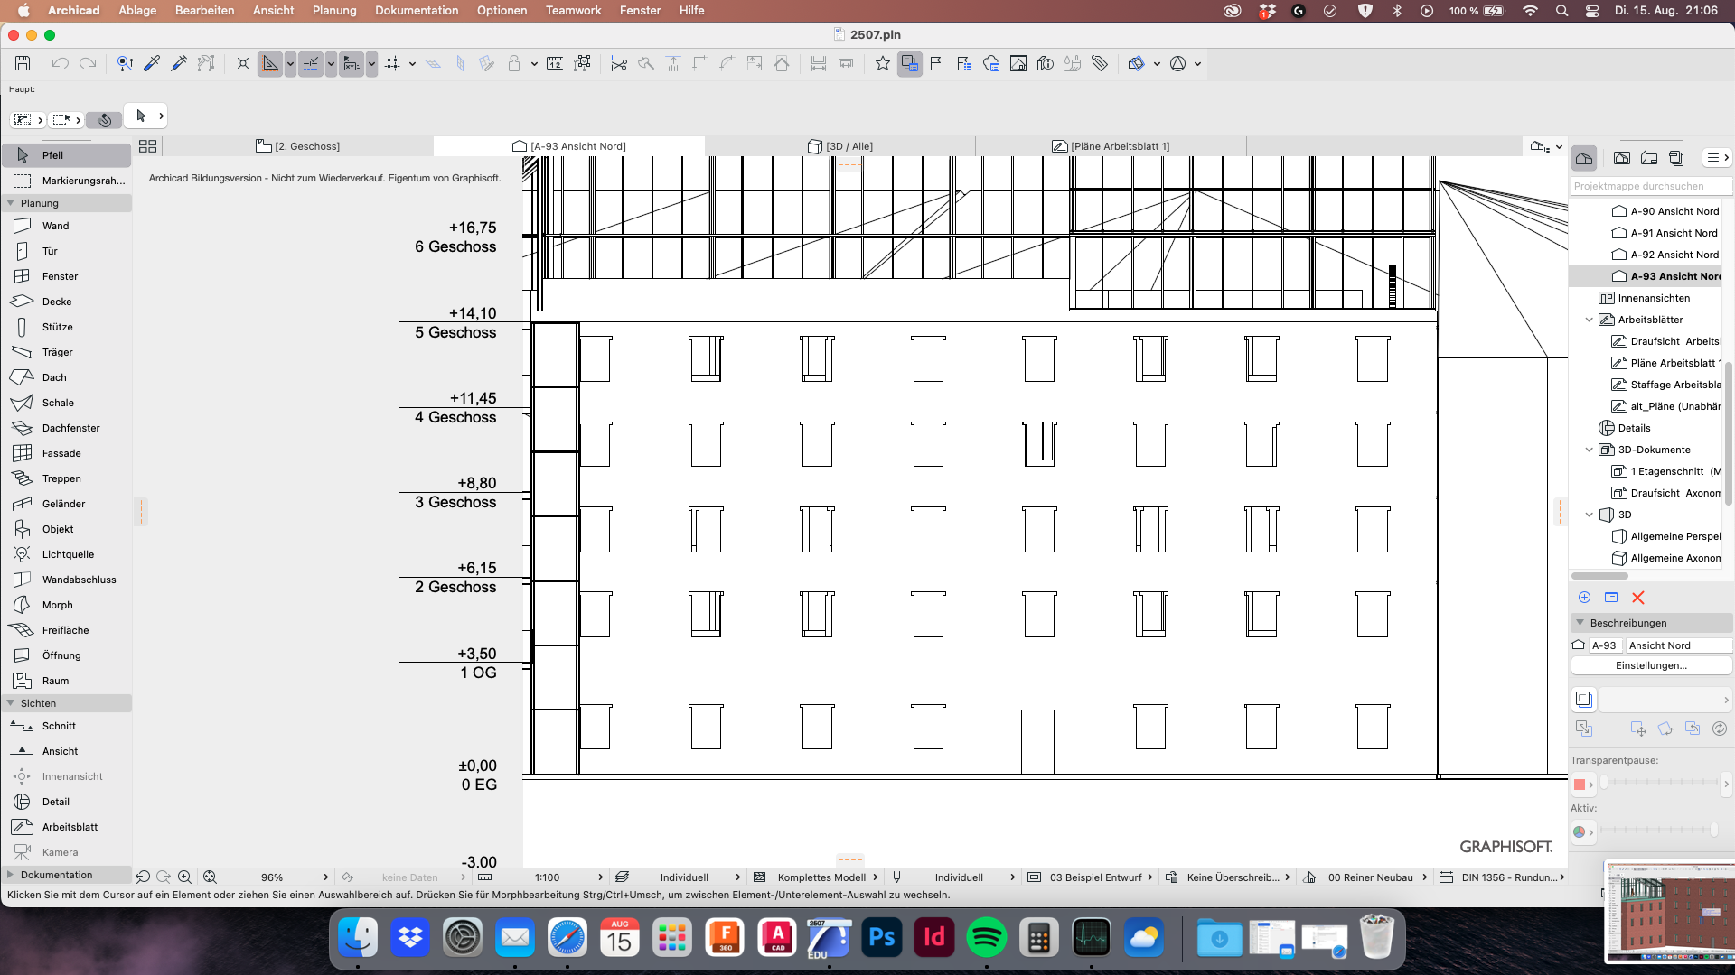1735x975 pixels.
Task: Select the Tür tool
Action: [x=67, y=251]
